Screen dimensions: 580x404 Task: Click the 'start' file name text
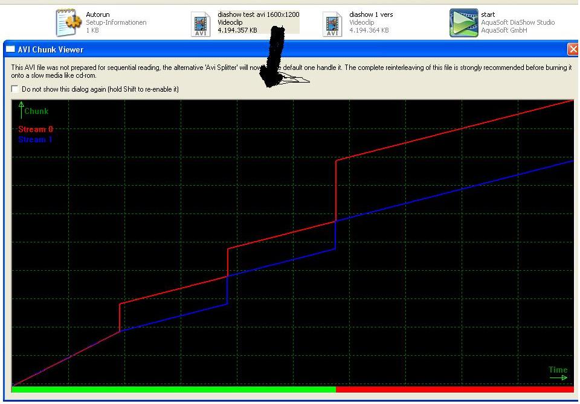[x=488, y=14]
